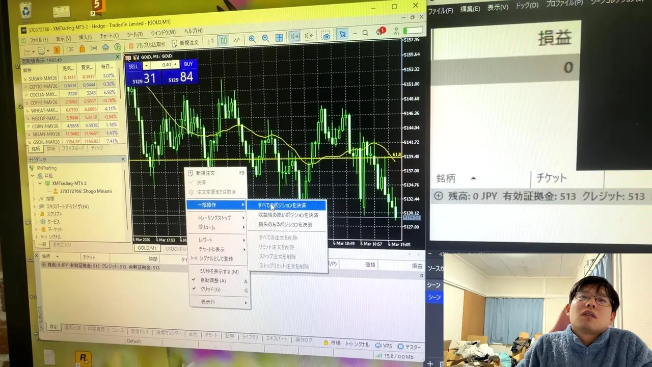Toggle 自動調整 (A) checked menu item
Image resolution: width=652 pixels, height=367 pixels.
220,280
